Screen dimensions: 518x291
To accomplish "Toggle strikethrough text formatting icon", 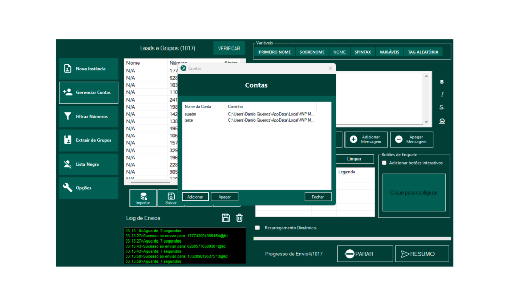I will click(442, 107).
